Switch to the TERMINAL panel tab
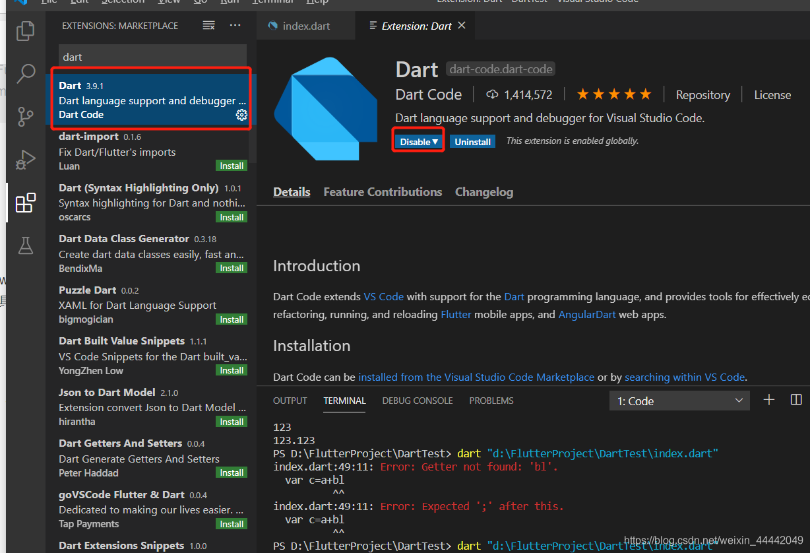Image resolution: width=810 pixels, height=553 pixels. pyautogui.click(x=344, y=401)
